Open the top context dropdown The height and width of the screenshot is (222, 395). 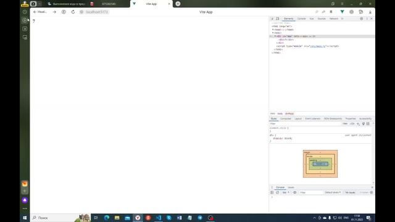(x=286, y=192)
